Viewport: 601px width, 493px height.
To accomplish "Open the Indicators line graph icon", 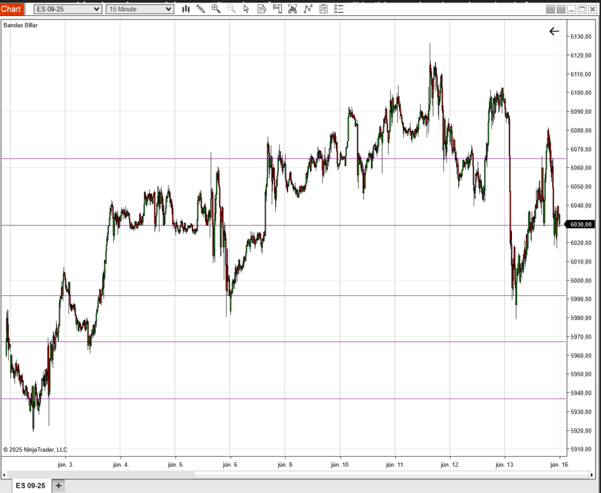I will click(308, 9).
